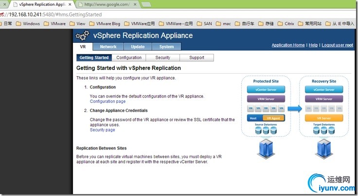Switch to the Network tab
The image size is (358, 196).
[x=108, y=47]
